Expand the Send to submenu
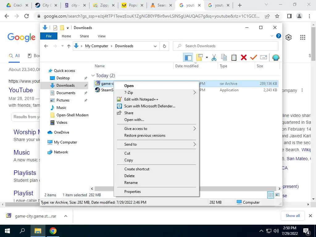This screenshot has width=316, height=237. tap(156, 144)
